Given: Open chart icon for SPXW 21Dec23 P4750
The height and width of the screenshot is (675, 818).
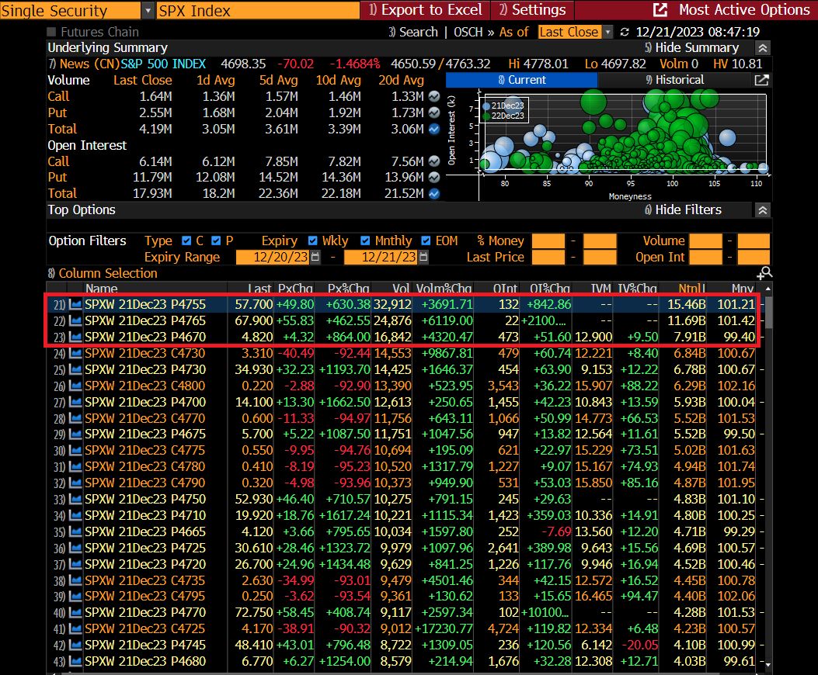Looking at the screenshot, I should (75, 499).
